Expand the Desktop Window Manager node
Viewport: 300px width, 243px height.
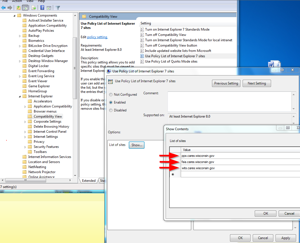(x=20, y=61)
